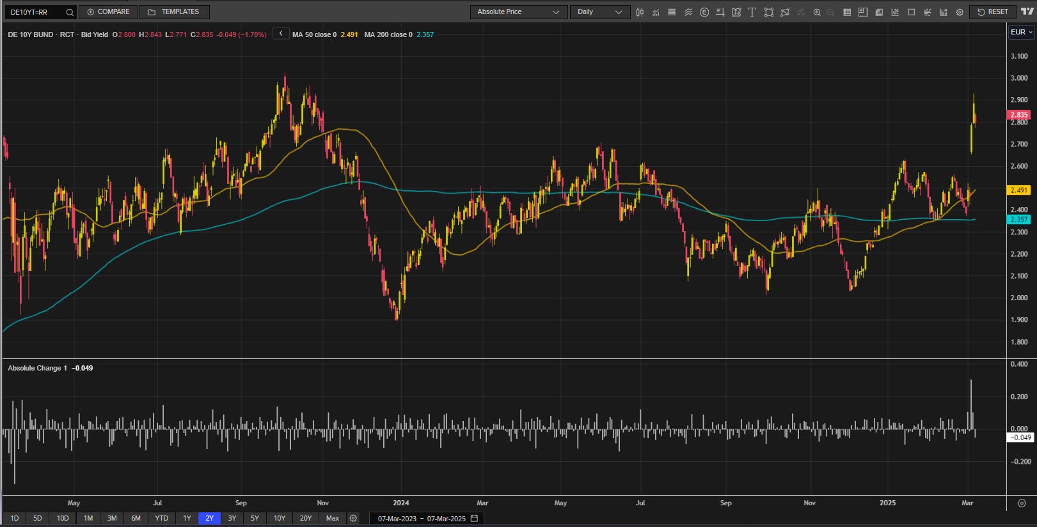The height and width of the screenshot is (527, 1037).
Task: Select the 1Y time range
Action: (187, 518)
